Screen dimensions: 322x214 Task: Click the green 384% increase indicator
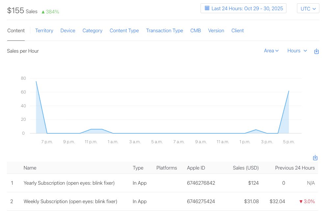[x=50, y=12]
